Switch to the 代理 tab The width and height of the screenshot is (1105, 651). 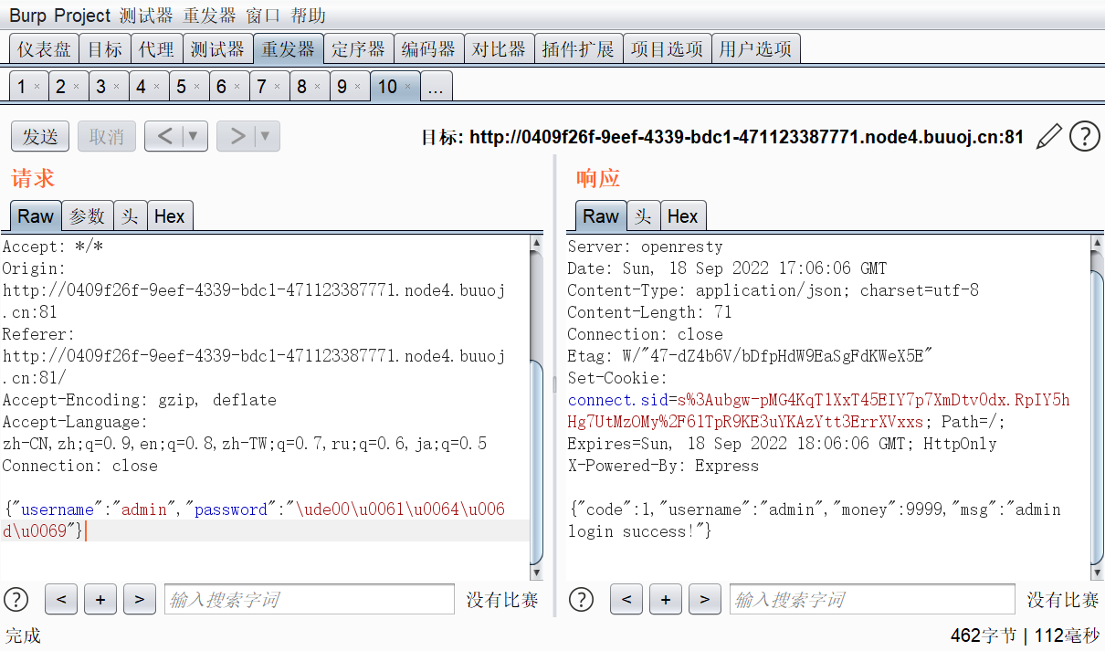(x=156, y=49)
